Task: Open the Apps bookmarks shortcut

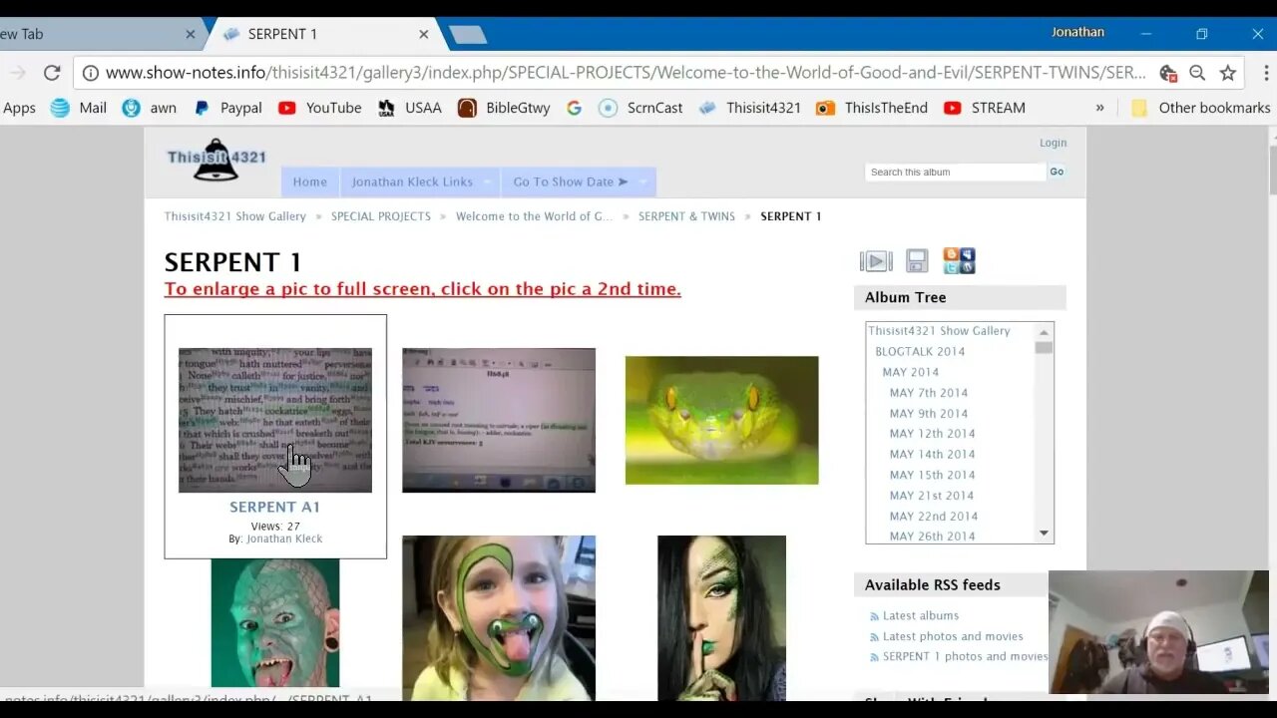Action: point(19,108)
